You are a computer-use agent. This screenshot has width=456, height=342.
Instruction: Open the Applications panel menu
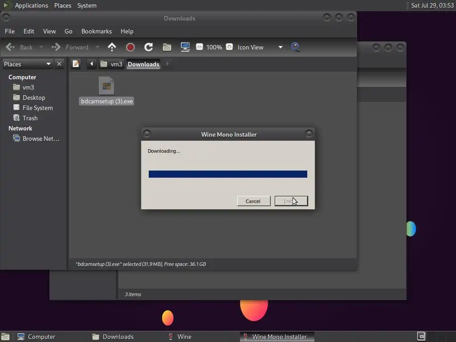click(x=32, y=5)
